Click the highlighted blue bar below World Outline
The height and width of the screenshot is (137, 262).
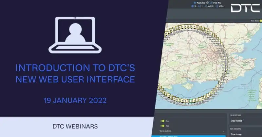tap(189, 136)
